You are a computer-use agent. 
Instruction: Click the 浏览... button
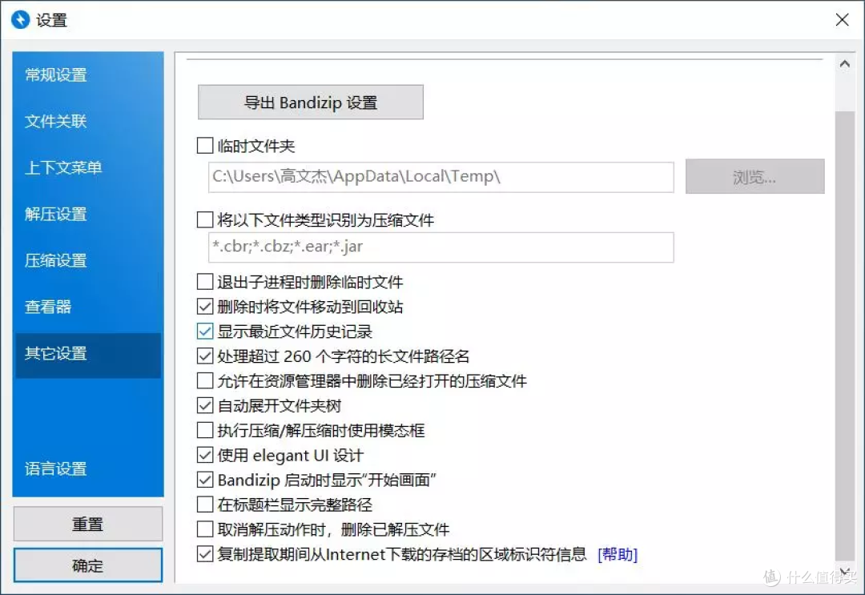point(754,177)
